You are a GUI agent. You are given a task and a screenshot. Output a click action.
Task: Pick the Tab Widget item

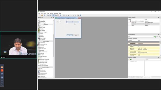[x=42, y=30]
